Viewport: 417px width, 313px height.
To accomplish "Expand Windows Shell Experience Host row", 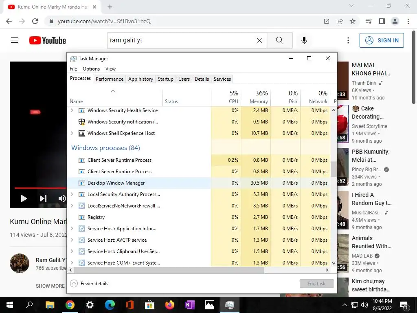I will (x=72, y=133).
